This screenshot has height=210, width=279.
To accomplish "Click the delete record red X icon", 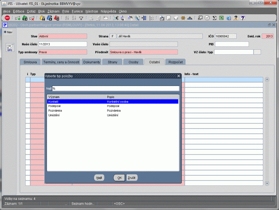I will pyautogui.click(x=32, y=18).
